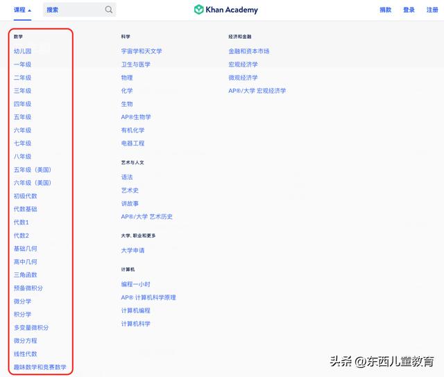The width and height of the screenshot is (444, 377).
Task: Click the 科学 section heading
Action: (x=126, y=37)
